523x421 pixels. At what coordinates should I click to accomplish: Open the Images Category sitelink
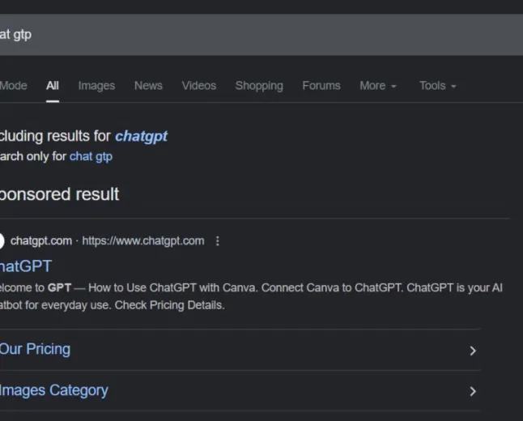point(53,390)
